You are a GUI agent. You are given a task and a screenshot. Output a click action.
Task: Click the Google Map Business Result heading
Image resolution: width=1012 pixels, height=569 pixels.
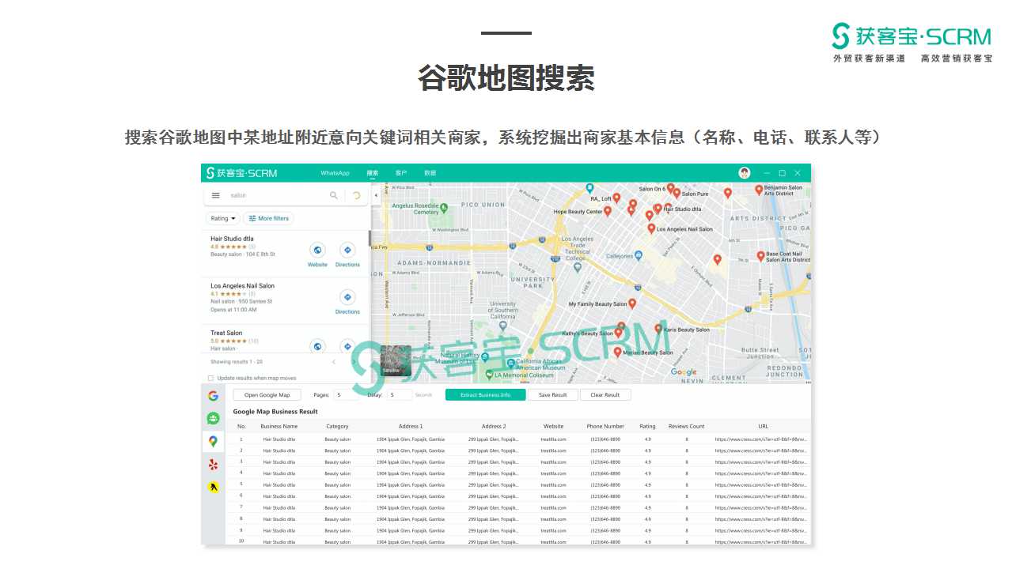[275, 412]
